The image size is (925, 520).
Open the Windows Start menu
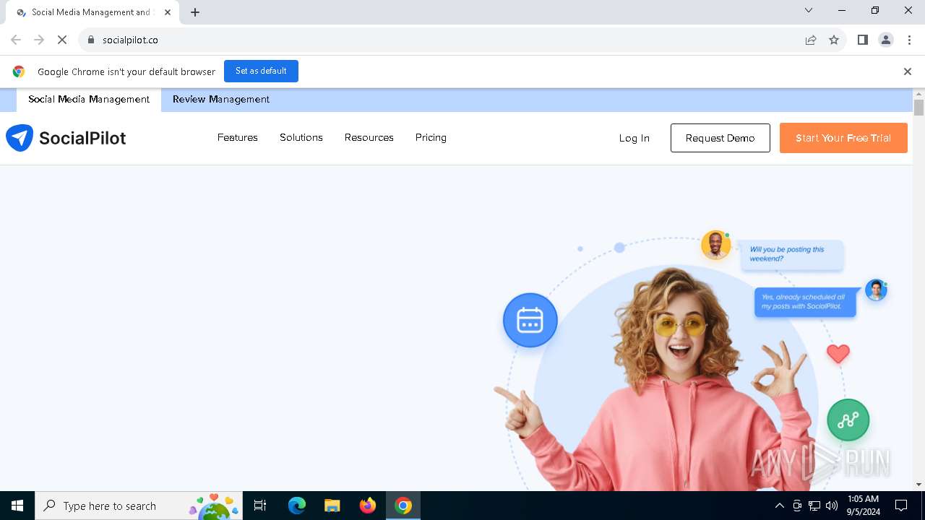[x=17, y=506]
